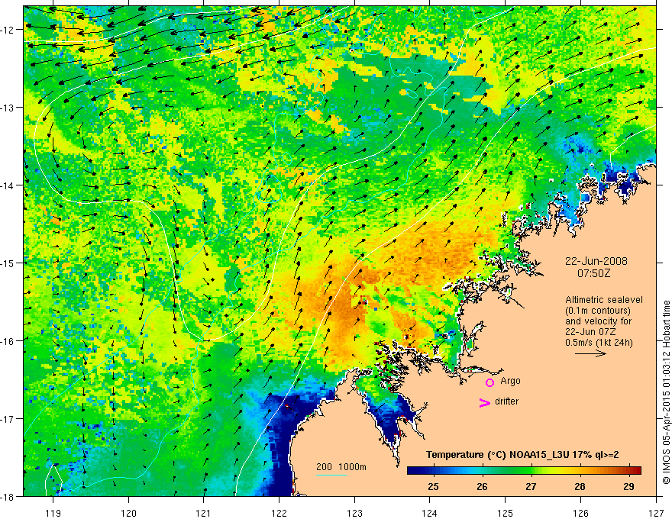The width and height of the screenshot is (672, 519).
Task: Click longitude axis label 119
Action: [x=53, y=513]
